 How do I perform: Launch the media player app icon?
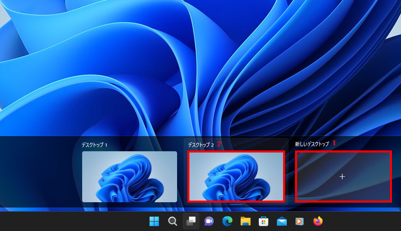click(300, 222)
